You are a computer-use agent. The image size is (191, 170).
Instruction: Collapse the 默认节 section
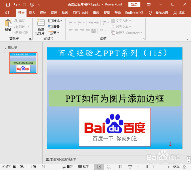pyautogui.click(x=5, y=48)
